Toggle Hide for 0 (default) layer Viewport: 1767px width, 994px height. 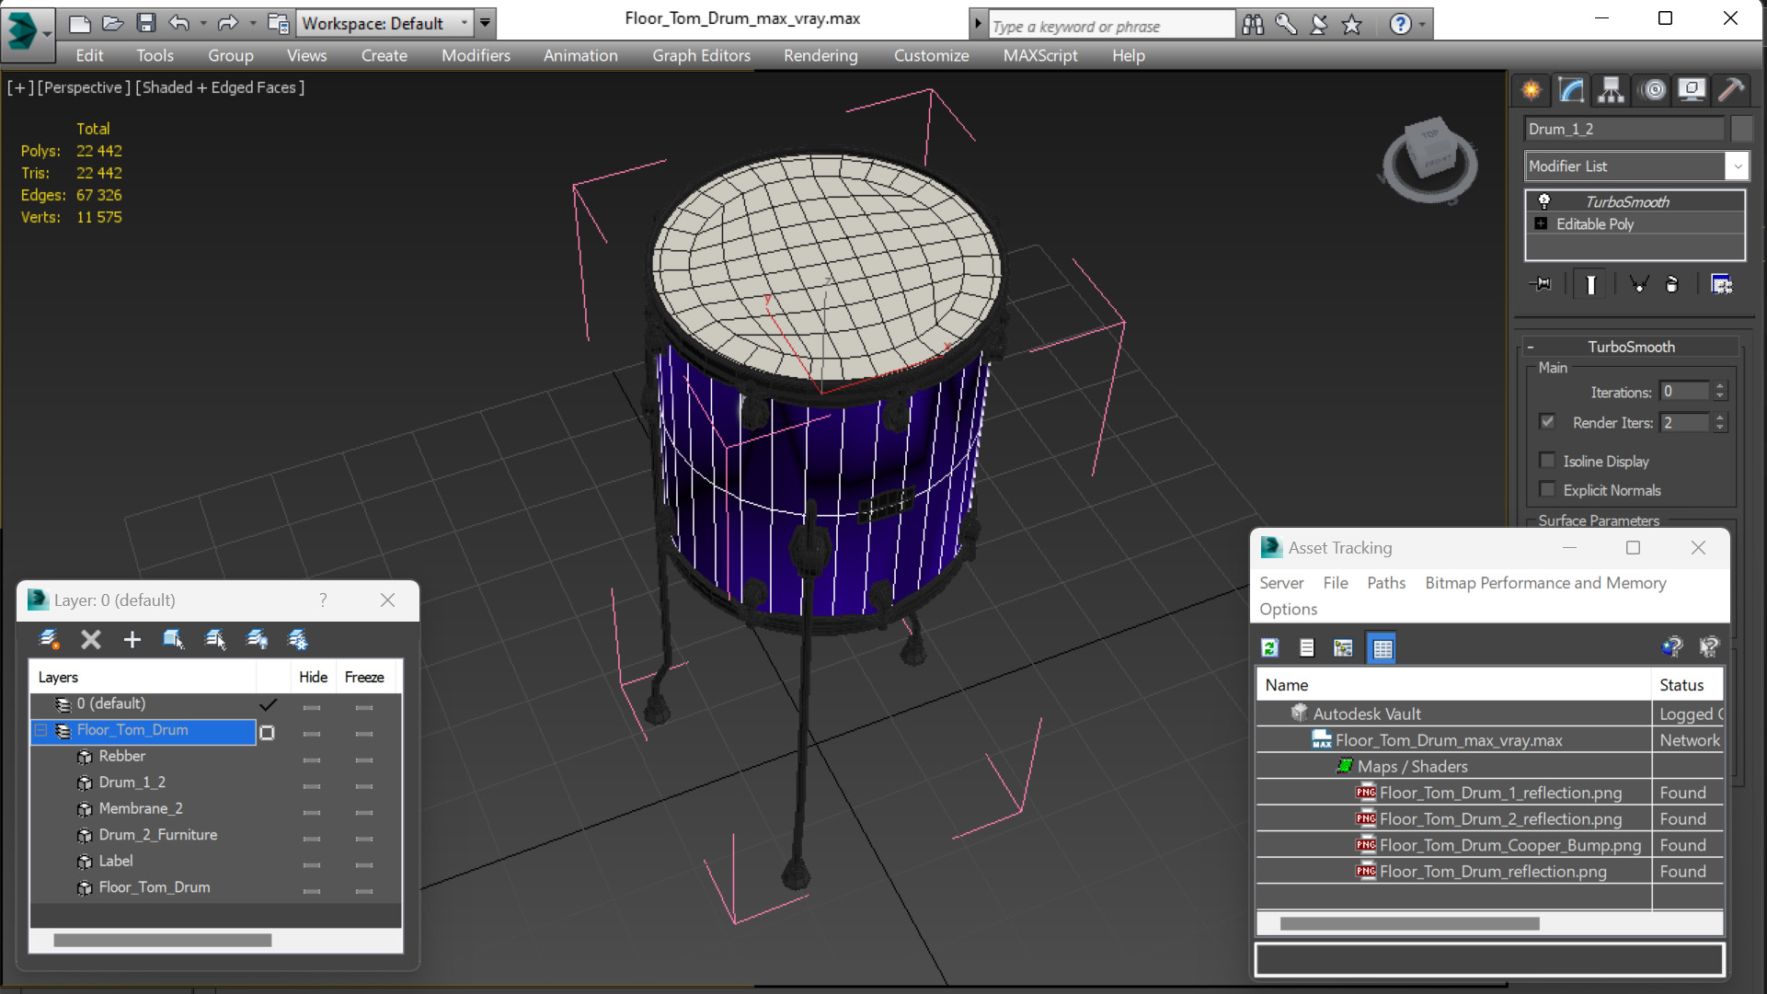click(312, 707)
